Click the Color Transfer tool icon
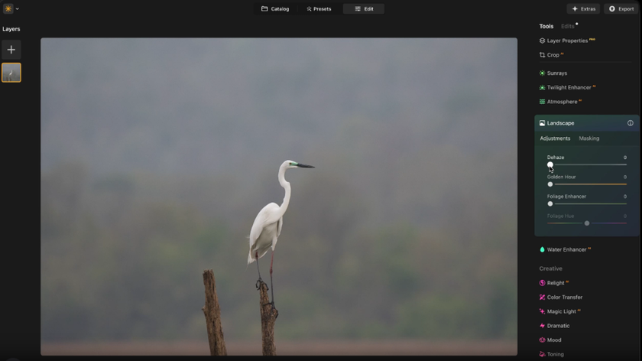Viewport: 642px width, 361px height. 542,297
